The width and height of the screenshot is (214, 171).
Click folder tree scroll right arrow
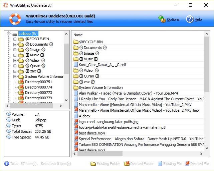click(61, 106)
